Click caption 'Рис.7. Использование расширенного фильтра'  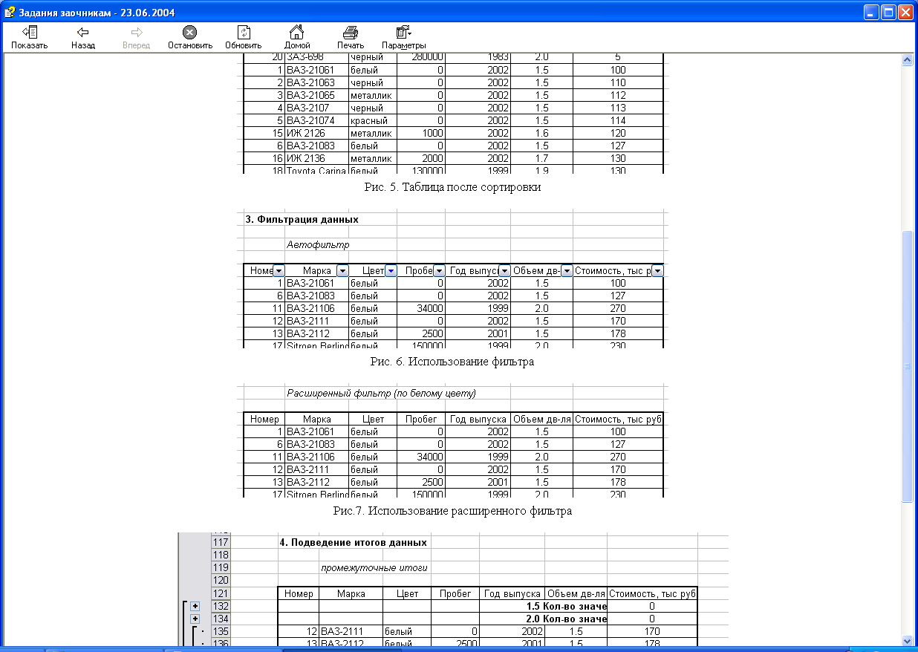tap(452, 510)
